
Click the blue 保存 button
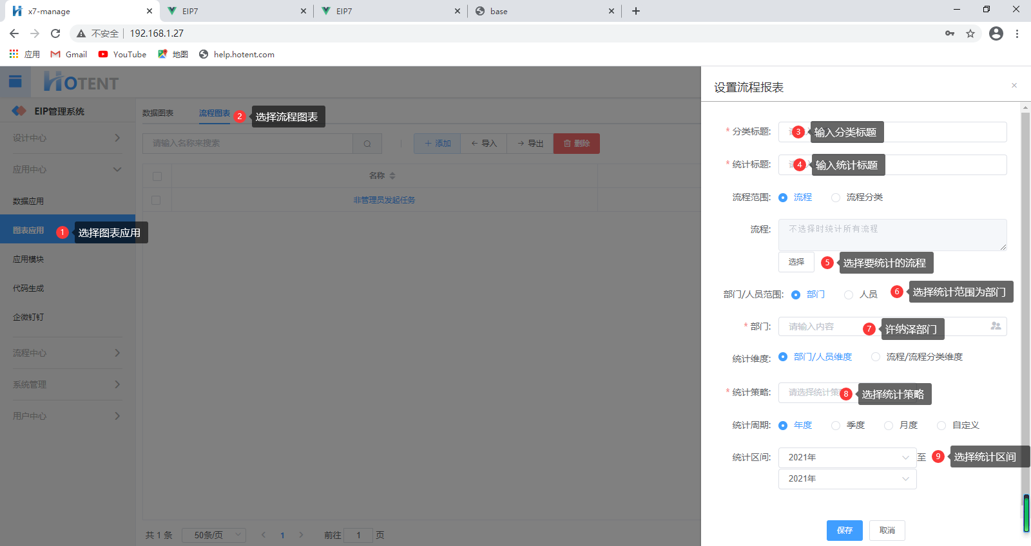click(x=844, y=531)
